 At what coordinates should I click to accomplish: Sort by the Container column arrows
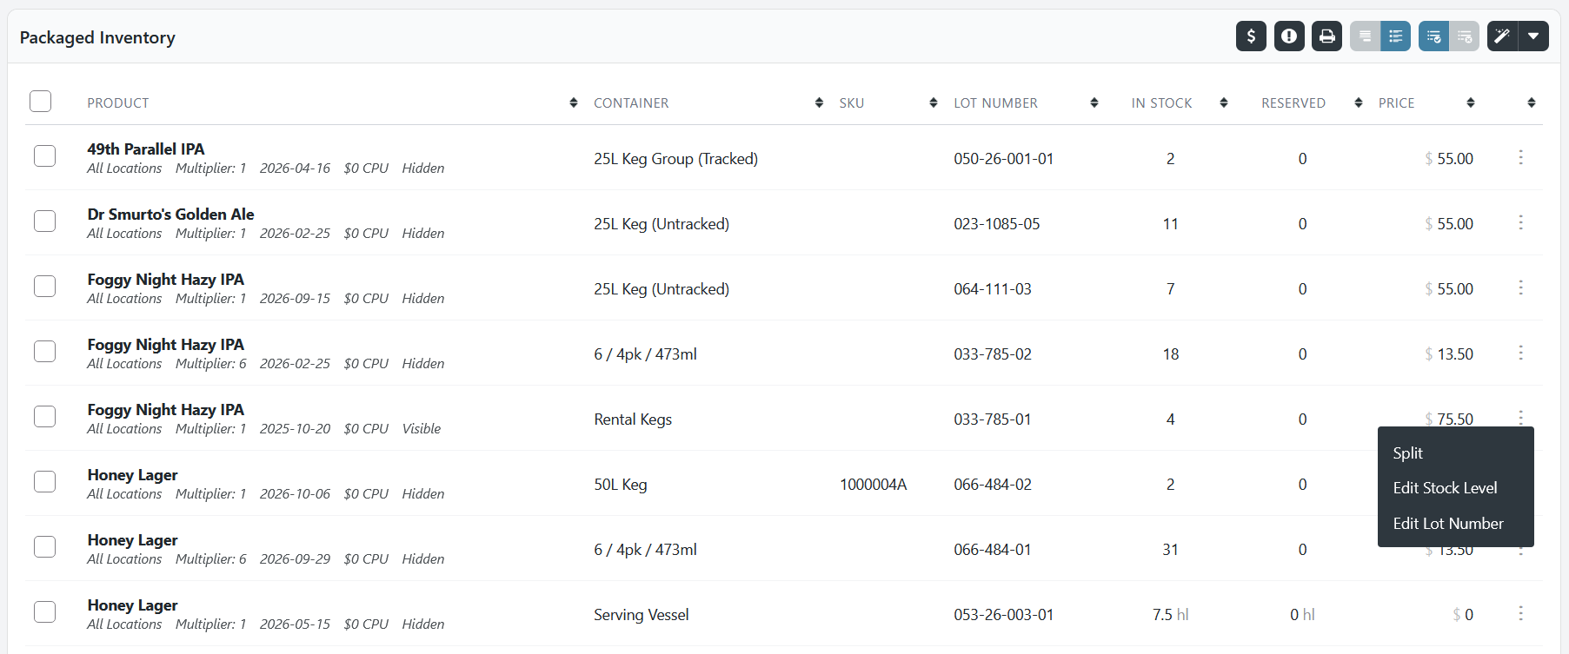pyautogui.click(x=819, y=102)
